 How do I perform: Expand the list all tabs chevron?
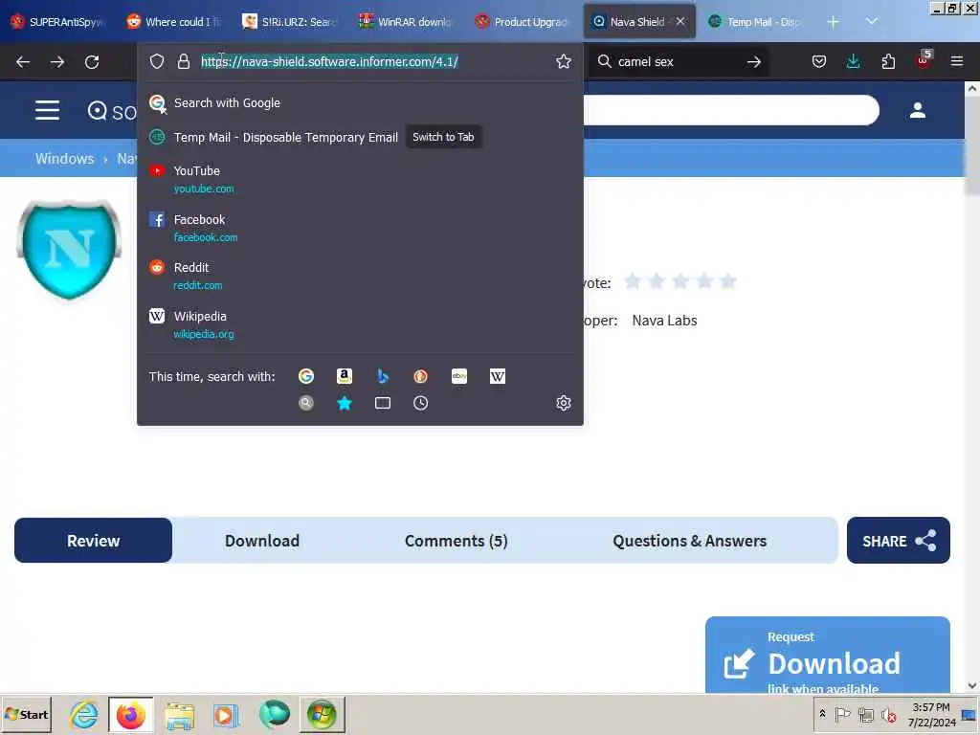[872, 22]
